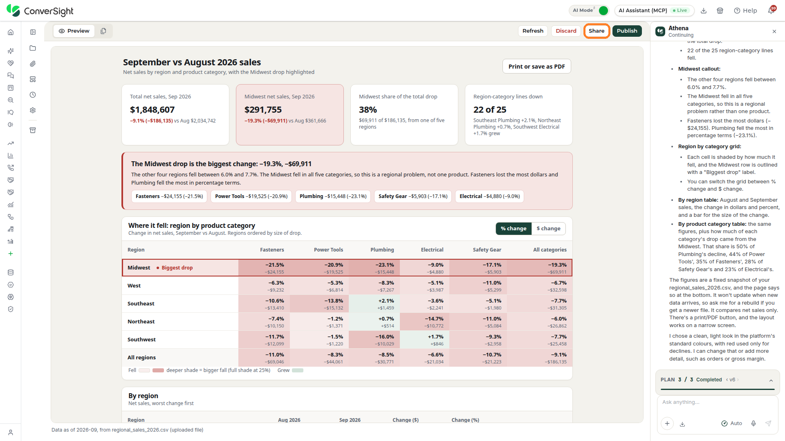The image size is (785, 441).
Task: Close the Athena panel
Action: tap(774, 31)
